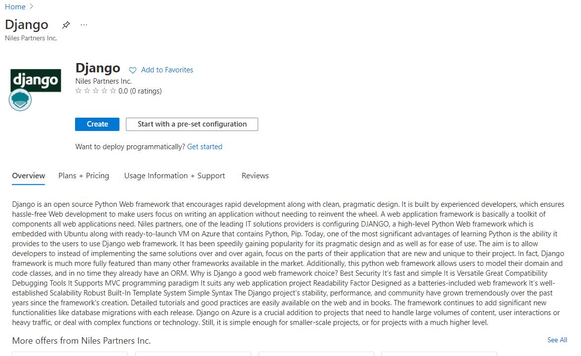Click See All for more offers
The height and width of the screenshot is (356, 581).
point(557,340)
